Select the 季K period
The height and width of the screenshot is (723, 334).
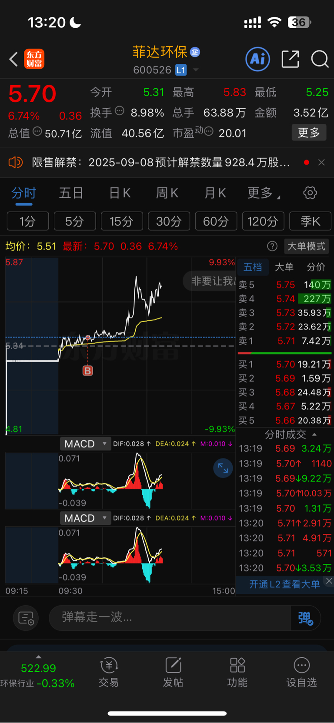pyautogui.click(x=310, y=221)
